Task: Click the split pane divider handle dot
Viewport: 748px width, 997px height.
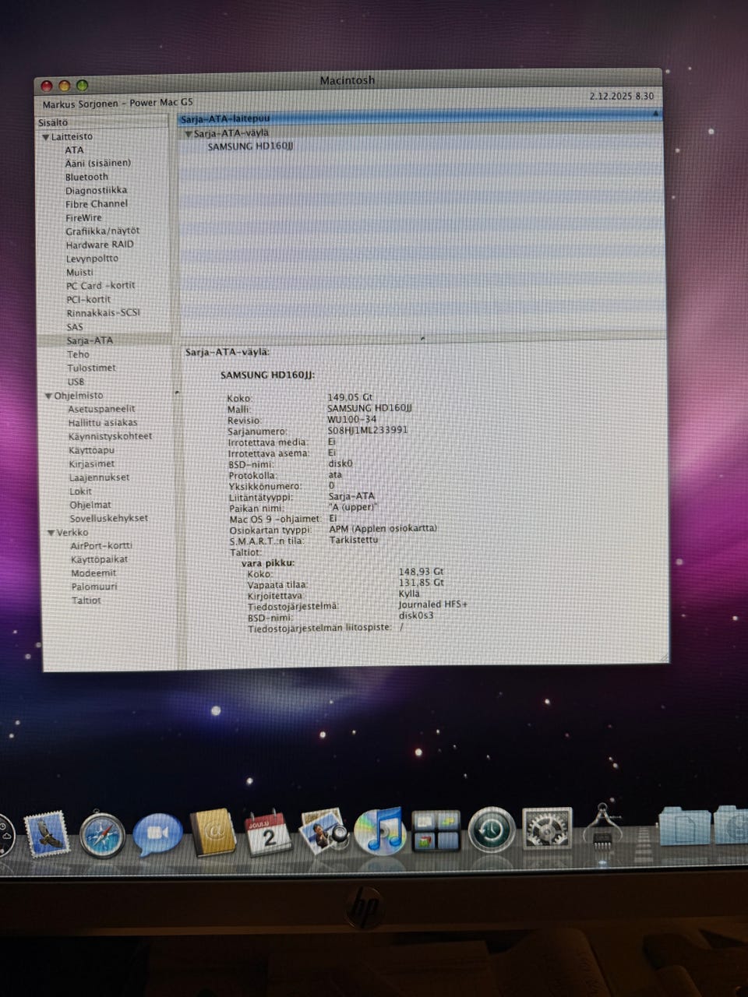Action: point(422,340)
